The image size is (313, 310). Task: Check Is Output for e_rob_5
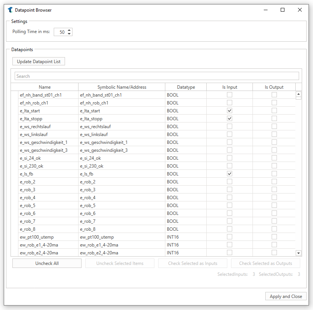(x=274, y=205)
